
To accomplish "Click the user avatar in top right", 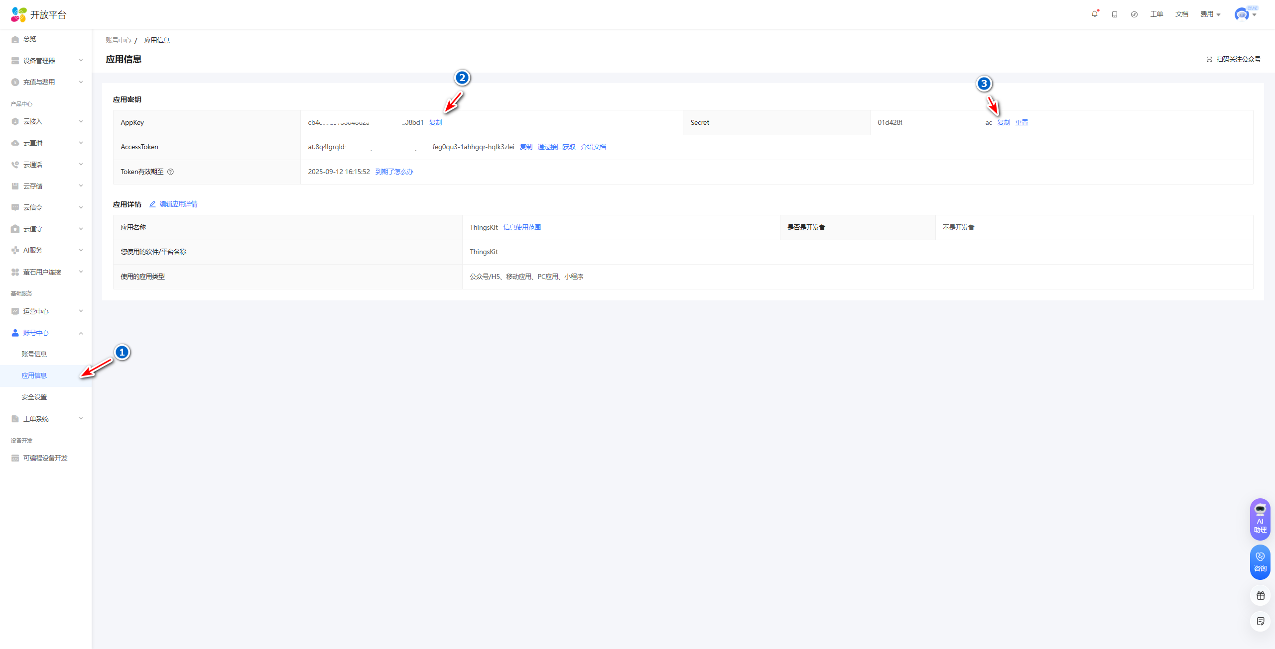I will [x=1241, y=14].
